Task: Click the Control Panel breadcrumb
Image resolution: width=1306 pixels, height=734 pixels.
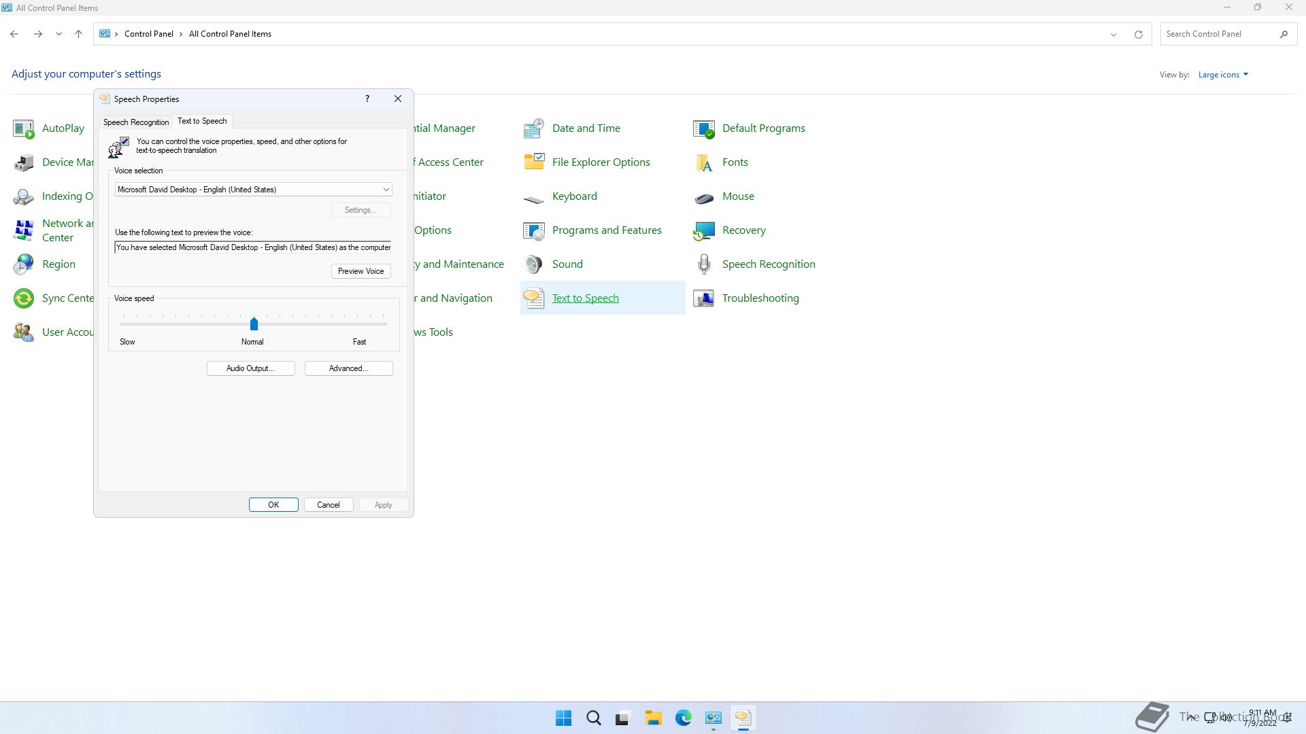Action: (x=148, y=34)
